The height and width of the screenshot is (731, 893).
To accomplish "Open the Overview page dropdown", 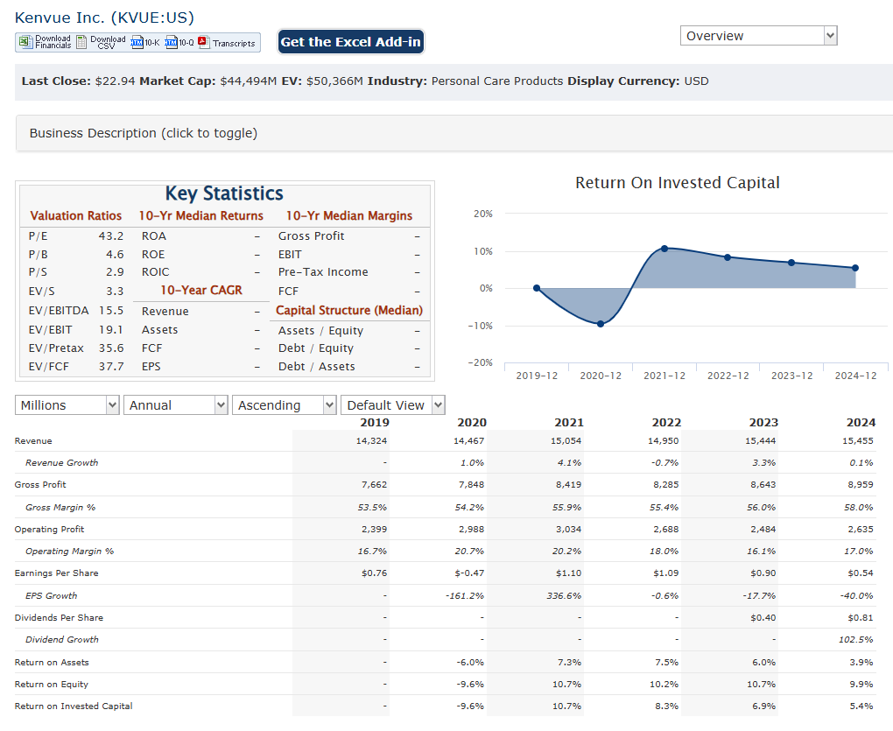I will (x=758, y=36).
